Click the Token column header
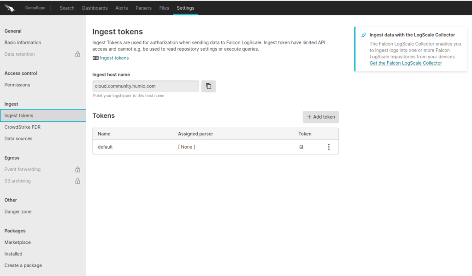 [305, 134]
